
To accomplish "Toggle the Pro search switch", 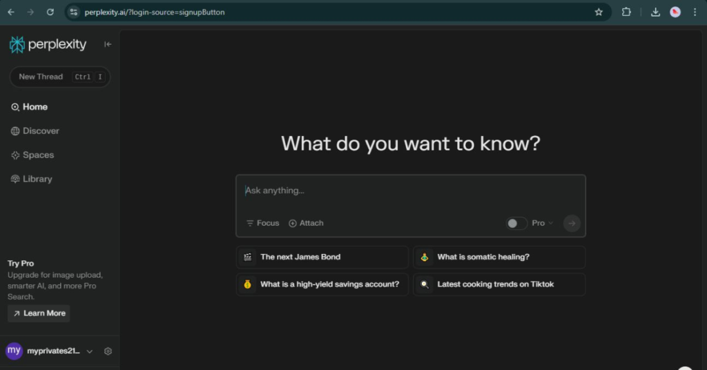I will pyautogui.click(x=516, y=224).
